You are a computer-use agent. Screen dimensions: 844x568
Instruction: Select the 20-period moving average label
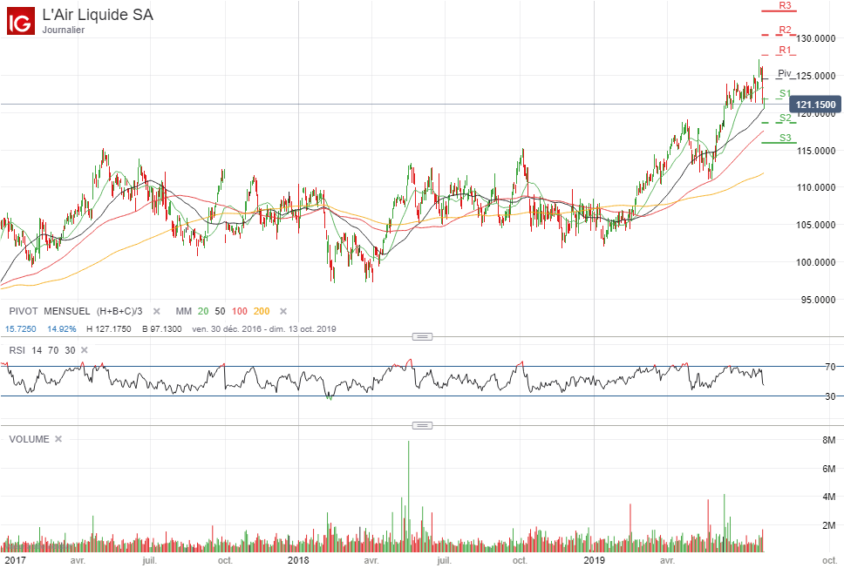(203, 311)
